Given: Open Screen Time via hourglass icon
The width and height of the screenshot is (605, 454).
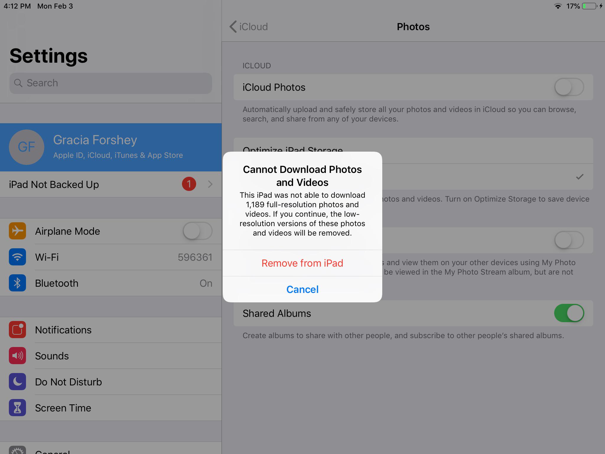Looking at the screenshot, I should (x=17, y=408).
